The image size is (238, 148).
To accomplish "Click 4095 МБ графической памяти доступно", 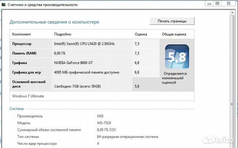I will click(87, 72).
